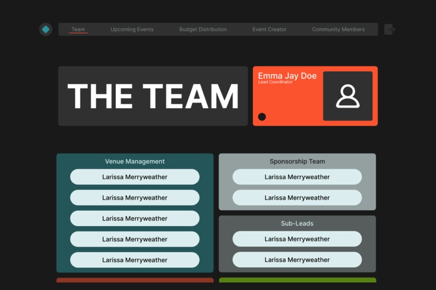This screenshot has width=436, height=290.
Task: Select last Larissa Merryweather under Venue Management
Action: click(135, 260)
